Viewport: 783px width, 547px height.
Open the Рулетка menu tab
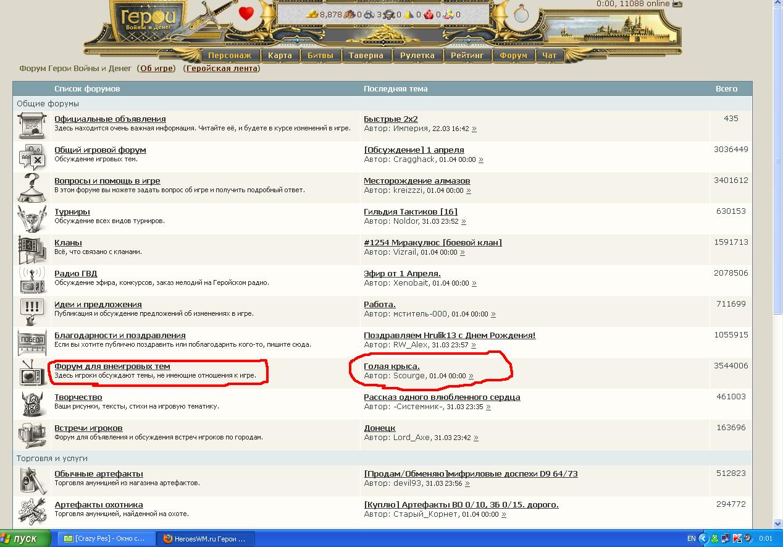click(x=417, y=55)
